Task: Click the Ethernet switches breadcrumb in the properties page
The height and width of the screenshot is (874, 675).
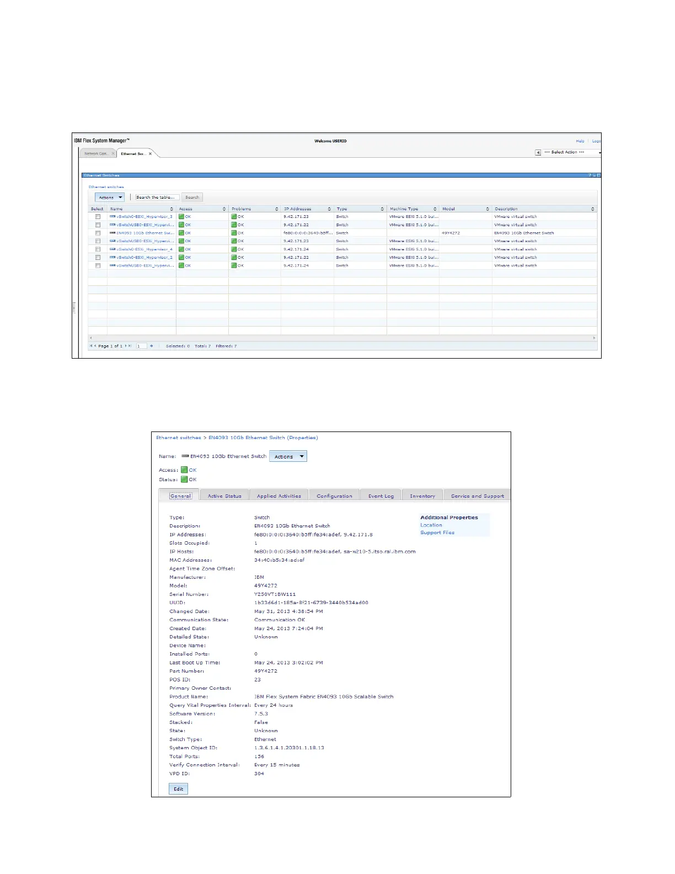Action: 179,438
